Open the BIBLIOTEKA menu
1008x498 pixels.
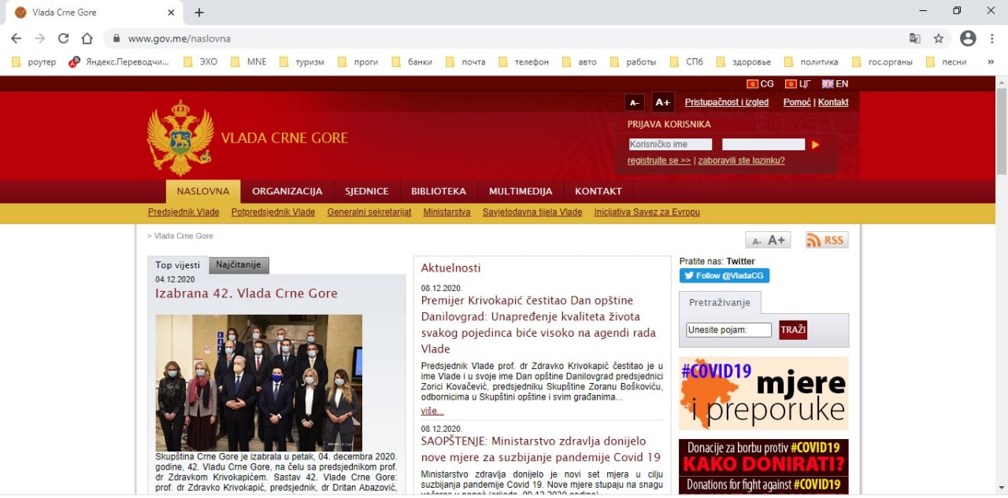pos(439,191)
